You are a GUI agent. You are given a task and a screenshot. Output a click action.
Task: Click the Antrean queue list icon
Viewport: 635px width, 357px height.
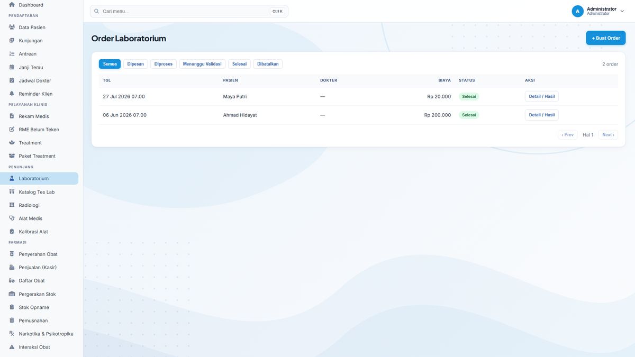pyautogui.click(x=12, y=53)
